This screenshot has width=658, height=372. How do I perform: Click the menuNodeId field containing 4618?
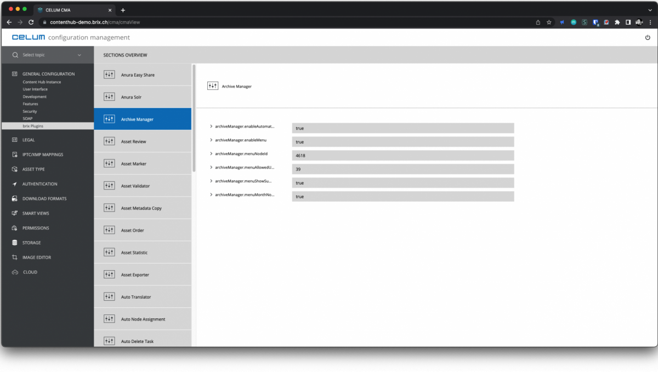point(403,156)
